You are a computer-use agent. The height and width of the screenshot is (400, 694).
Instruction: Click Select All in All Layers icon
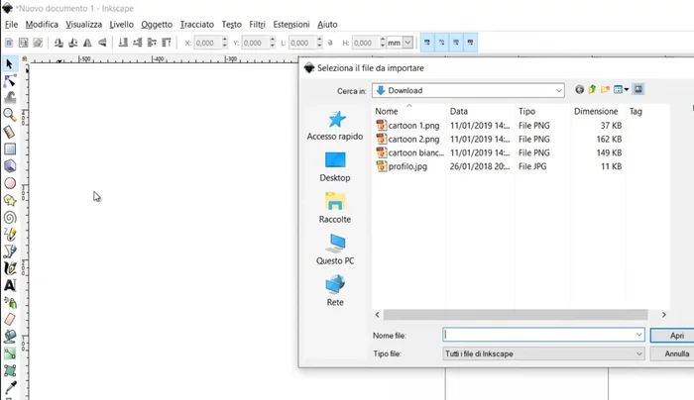[23, 43]
